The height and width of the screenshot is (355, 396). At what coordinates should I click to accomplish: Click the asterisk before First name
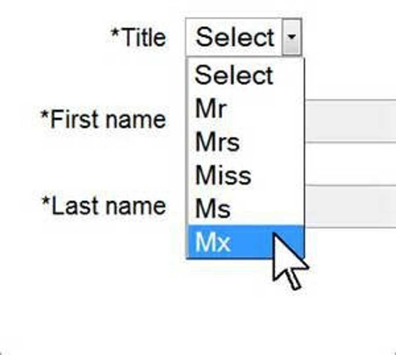coord(45,116)
